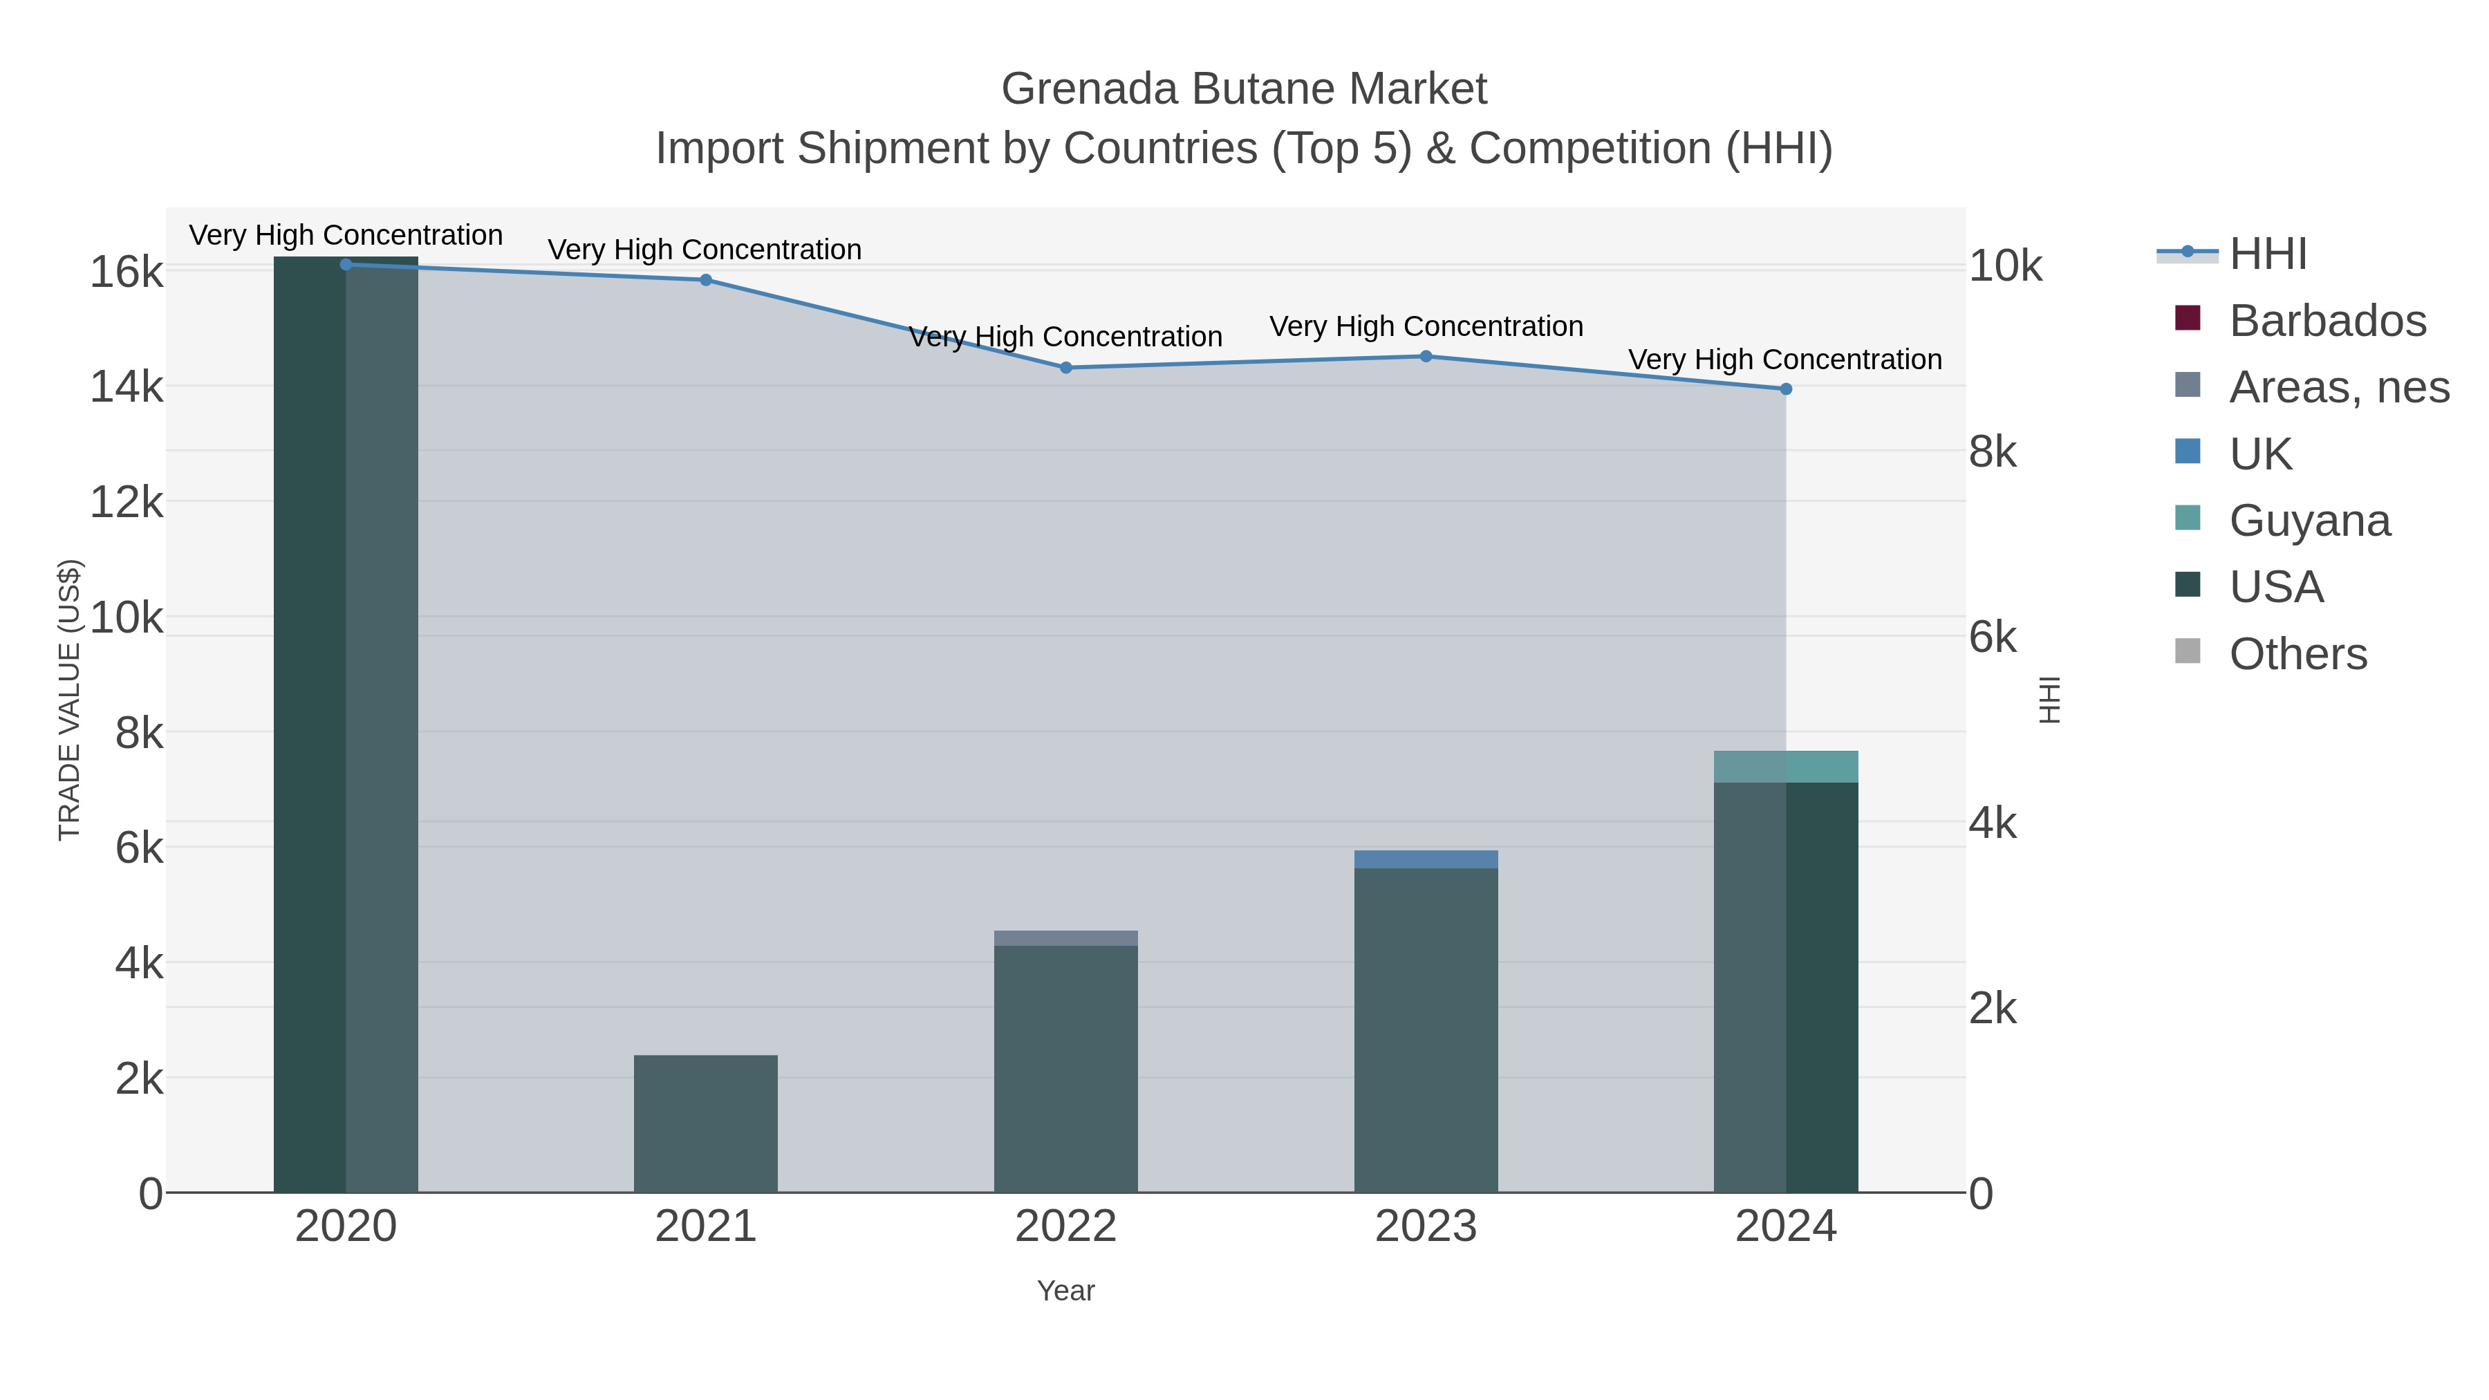2489x1400 pixels.
Task: Click the 2024 USA bar segment
Action: click(1786, 987)
